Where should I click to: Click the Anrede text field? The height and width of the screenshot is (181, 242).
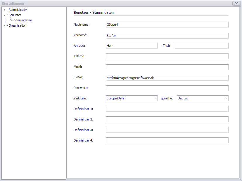[x=132, y=46]
